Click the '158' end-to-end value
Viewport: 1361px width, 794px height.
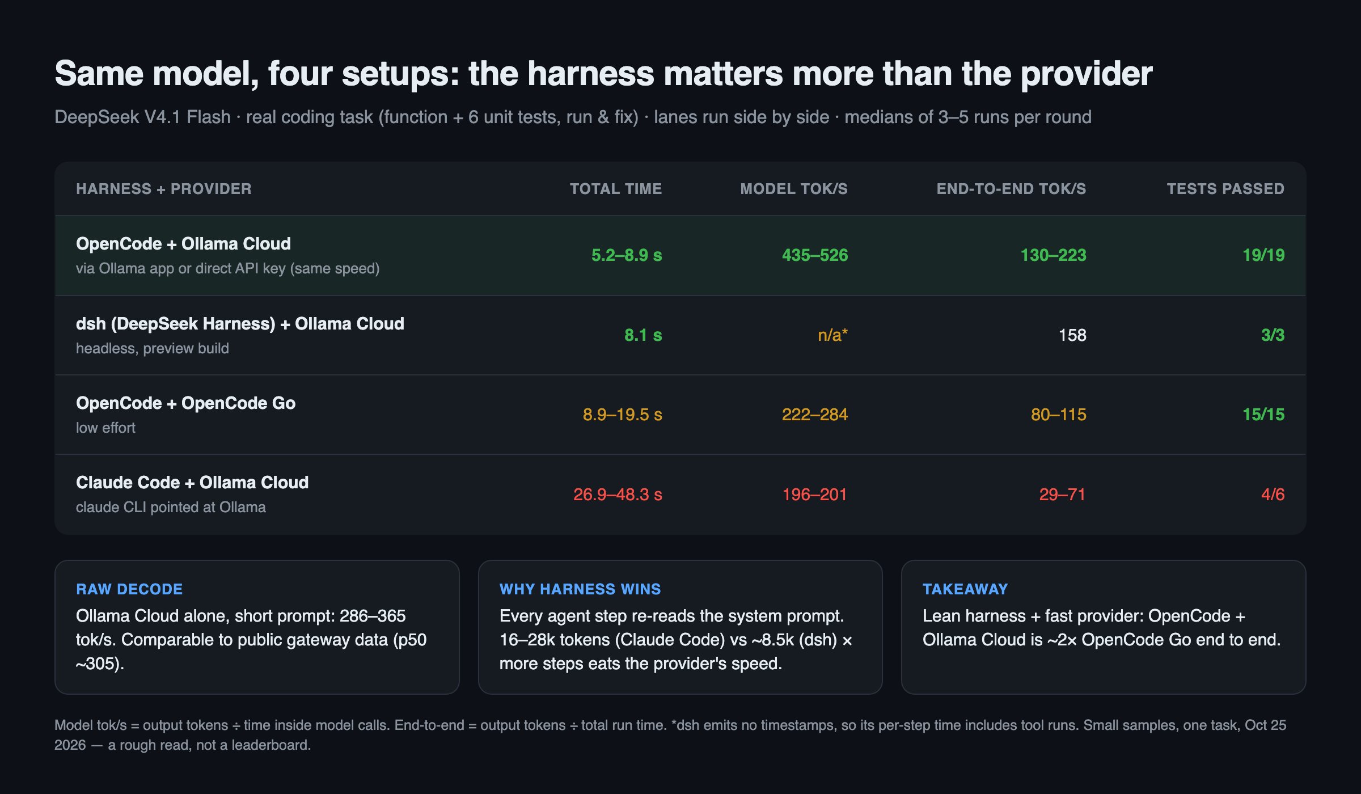point(1072,335)
